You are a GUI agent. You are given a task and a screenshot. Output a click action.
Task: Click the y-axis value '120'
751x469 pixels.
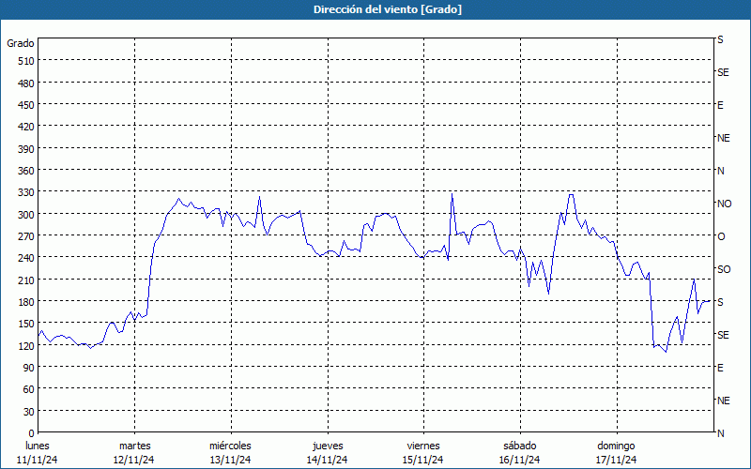coord(26,346)
